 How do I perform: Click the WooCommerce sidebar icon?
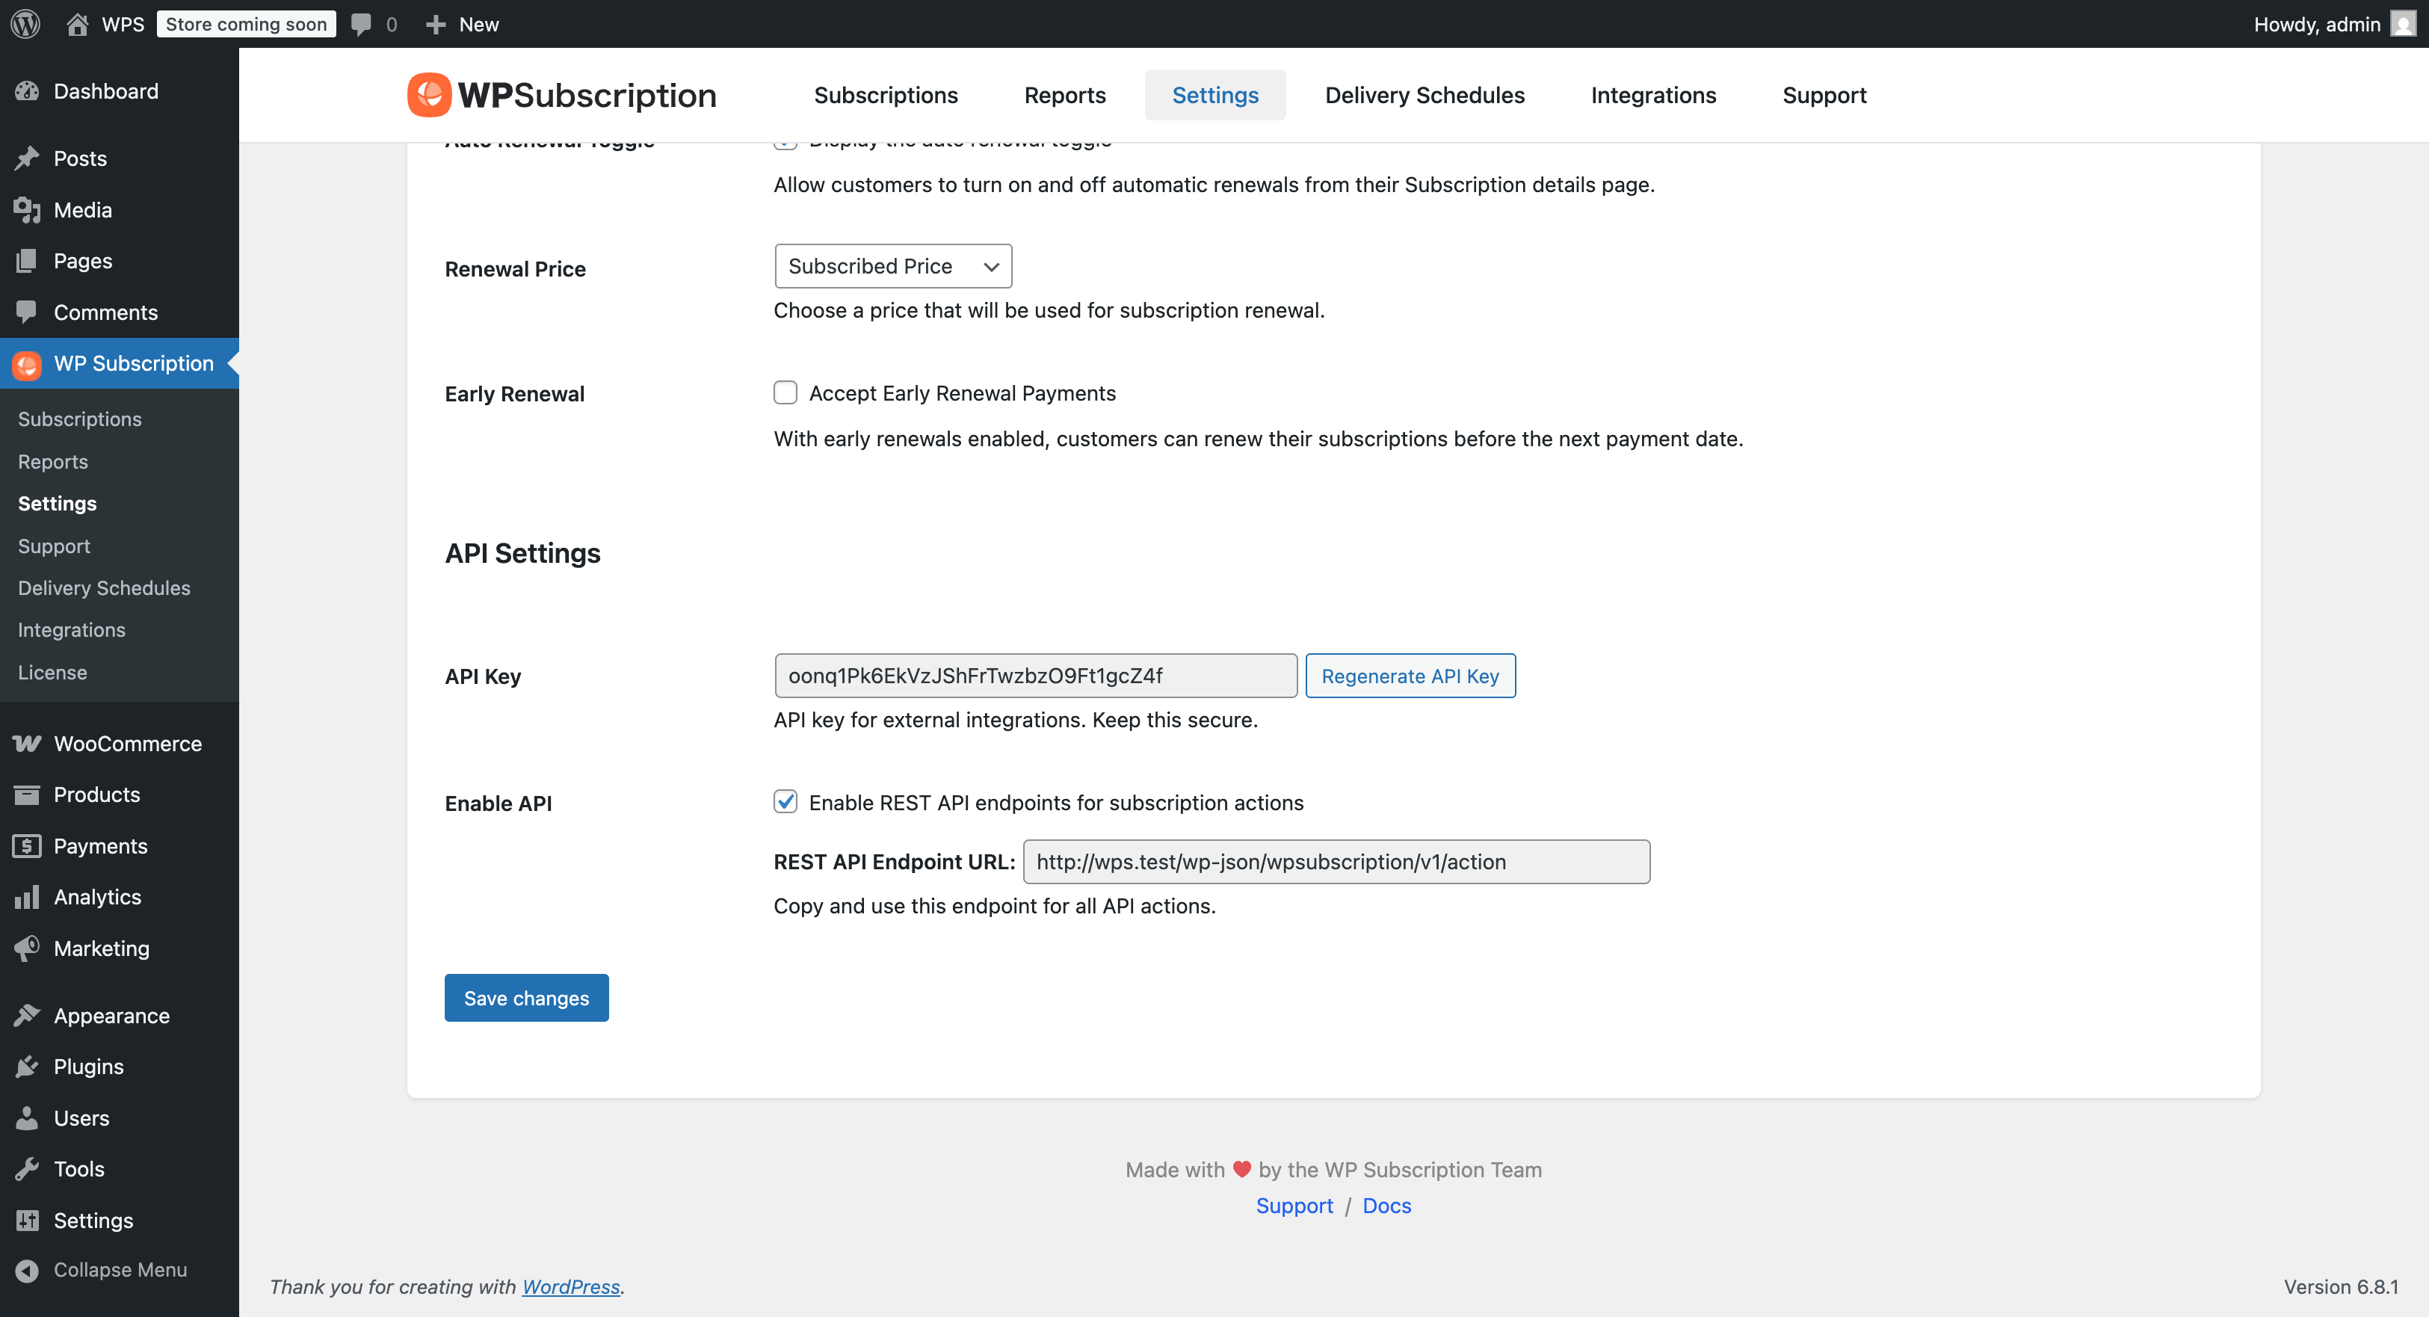point(26,744)
